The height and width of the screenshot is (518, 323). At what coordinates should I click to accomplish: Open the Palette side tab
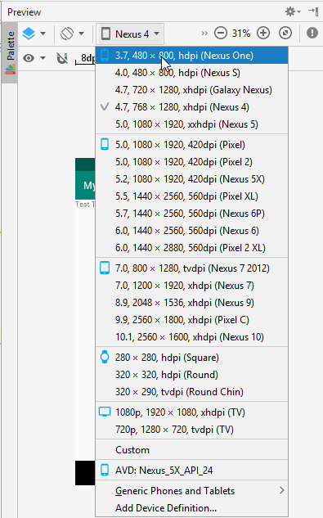coord(10,52)
